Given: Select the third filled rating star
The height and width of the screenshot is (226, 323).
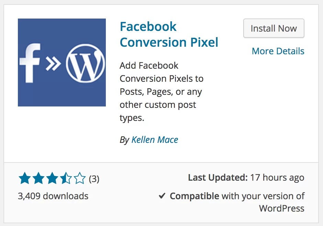Looking at the screenshot, I should tap(52, 179).
